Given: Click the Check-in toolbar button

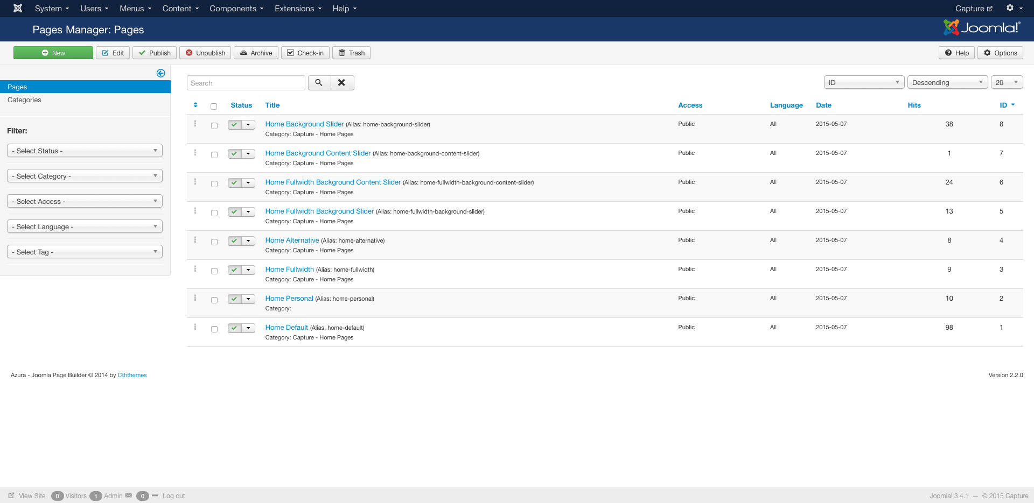Looking at the screenshot, I should (x=305, y=53).
